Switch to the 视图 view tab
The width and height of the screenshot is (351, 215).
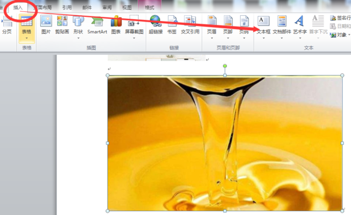127,7
